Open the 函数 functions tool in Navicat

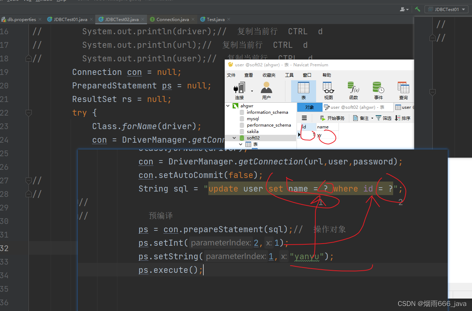click(354, 91)
